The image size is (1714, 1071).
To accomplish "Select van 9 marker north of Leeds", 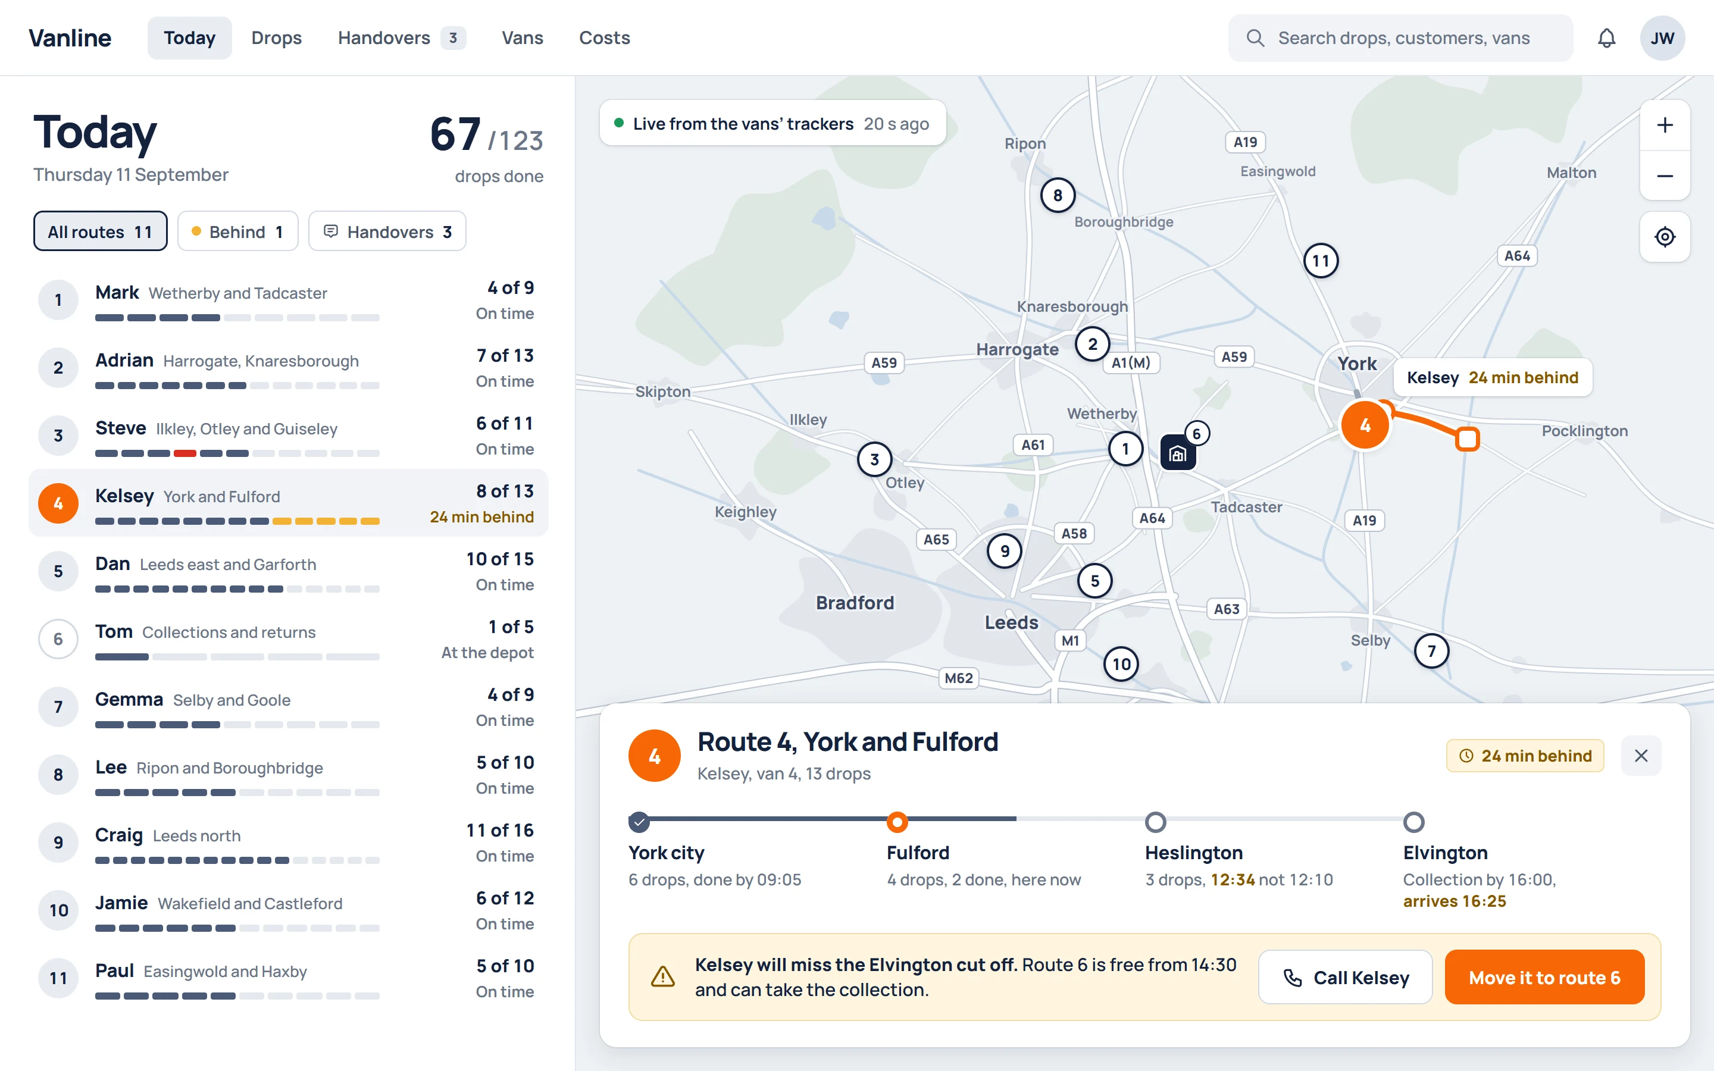I will [x=1005, y=551].
